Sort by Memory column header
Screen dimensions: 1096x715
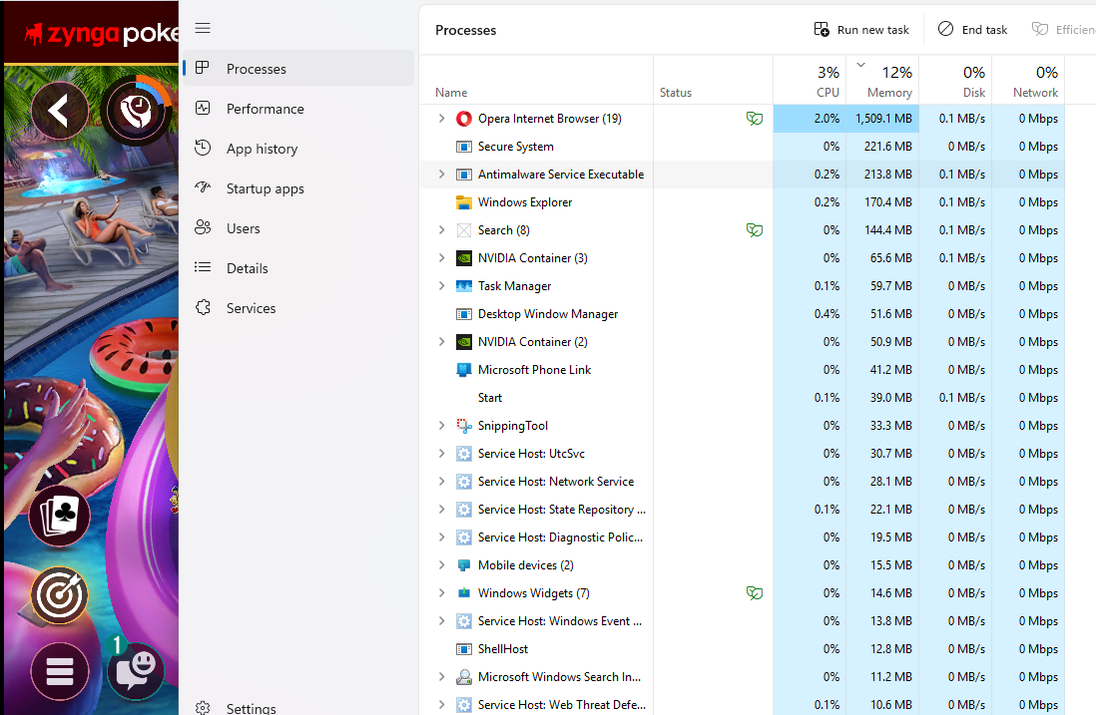coord(882,81)
